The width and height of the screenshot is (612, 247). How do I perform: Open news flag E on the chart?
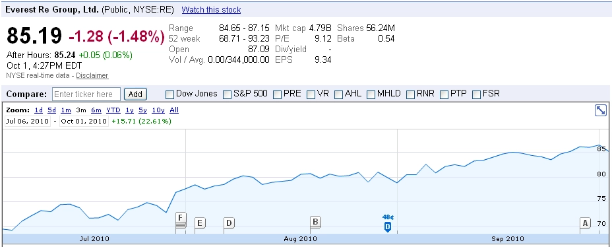point(200,223)
